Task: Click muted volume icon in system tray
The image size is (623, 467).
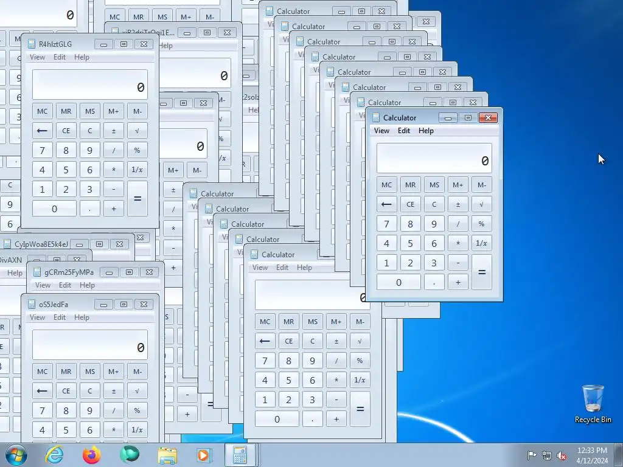Action: click(x=562, y=455)
